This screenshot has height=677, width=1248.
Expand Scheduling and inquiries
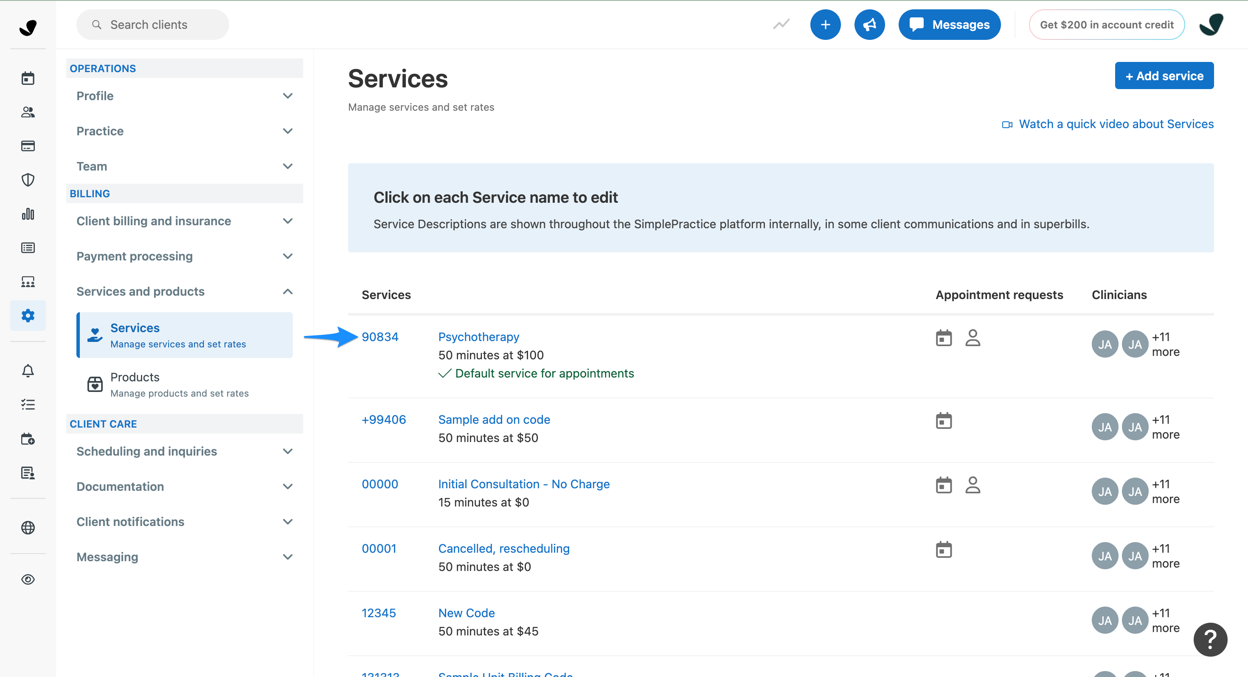(185, 452)
